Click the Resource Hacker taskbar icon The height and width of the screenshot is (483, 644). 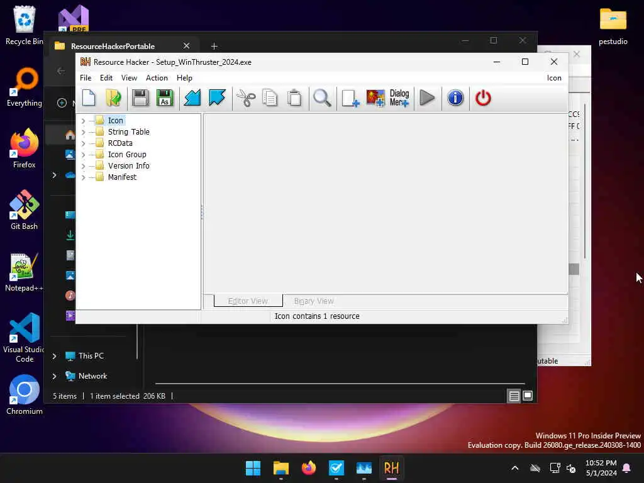391,468
